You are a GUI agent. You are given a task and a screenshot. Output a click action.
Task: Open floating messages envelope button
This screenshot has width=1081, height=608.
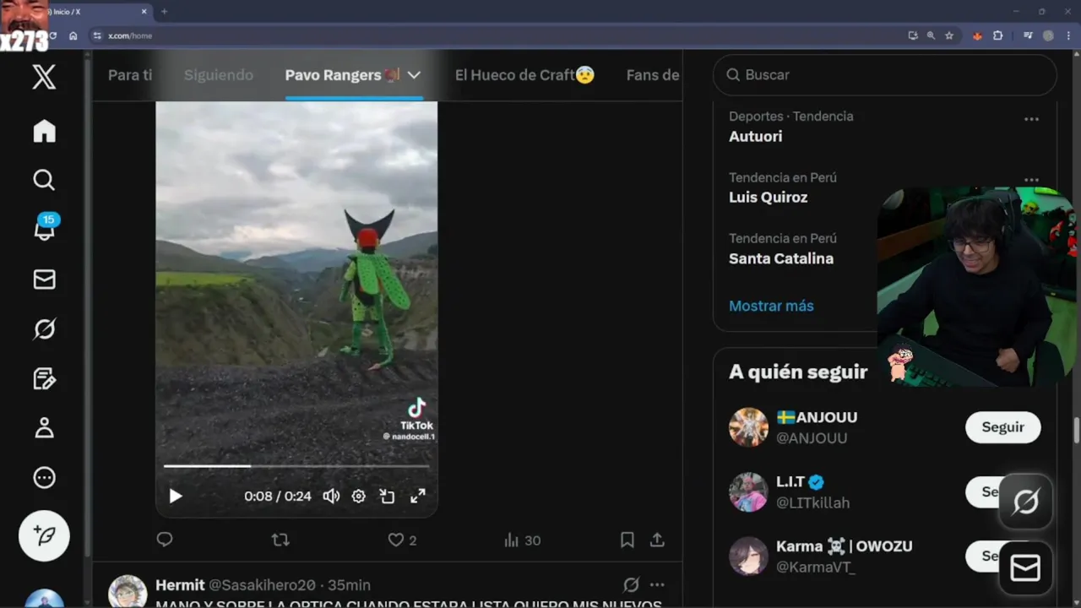click(1025, 568)
